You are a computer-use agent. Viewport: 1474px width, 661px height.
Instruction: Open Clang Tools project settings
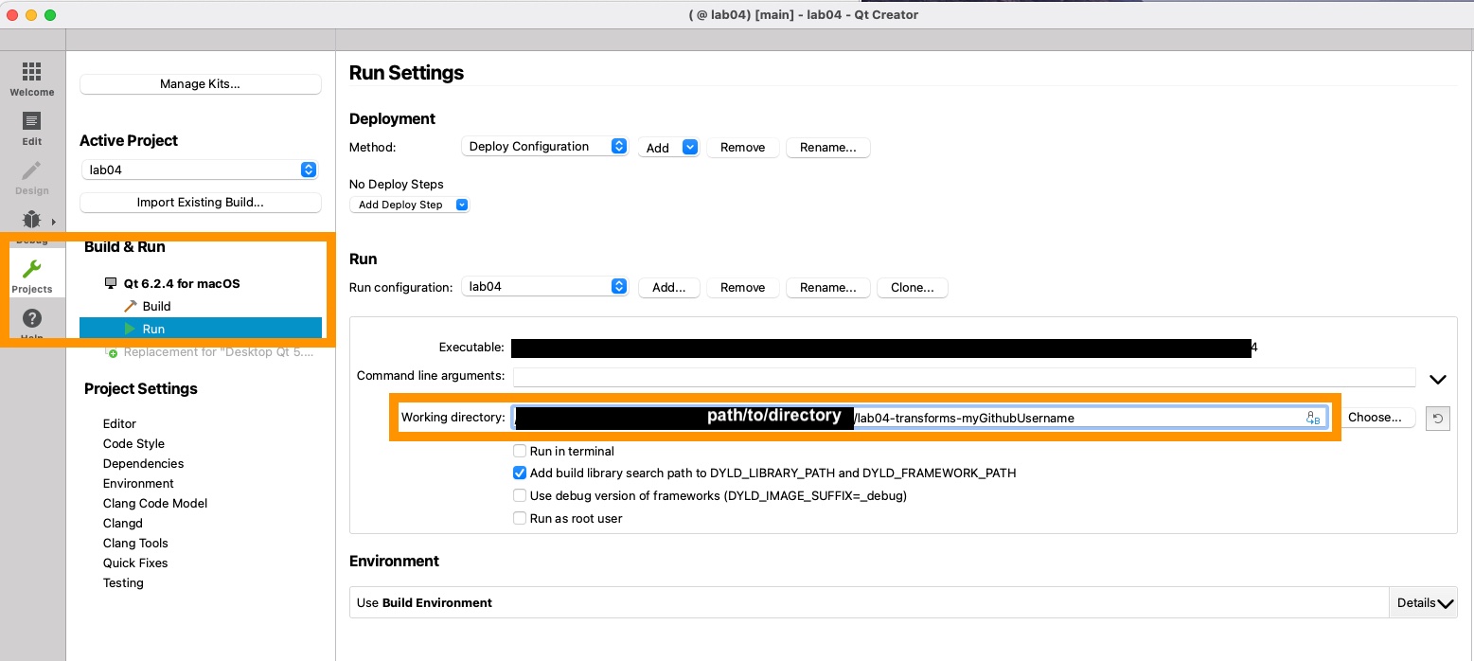coord(135,543)
